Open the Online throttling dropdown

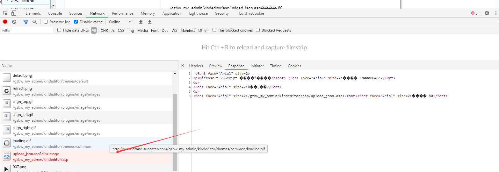120,22
